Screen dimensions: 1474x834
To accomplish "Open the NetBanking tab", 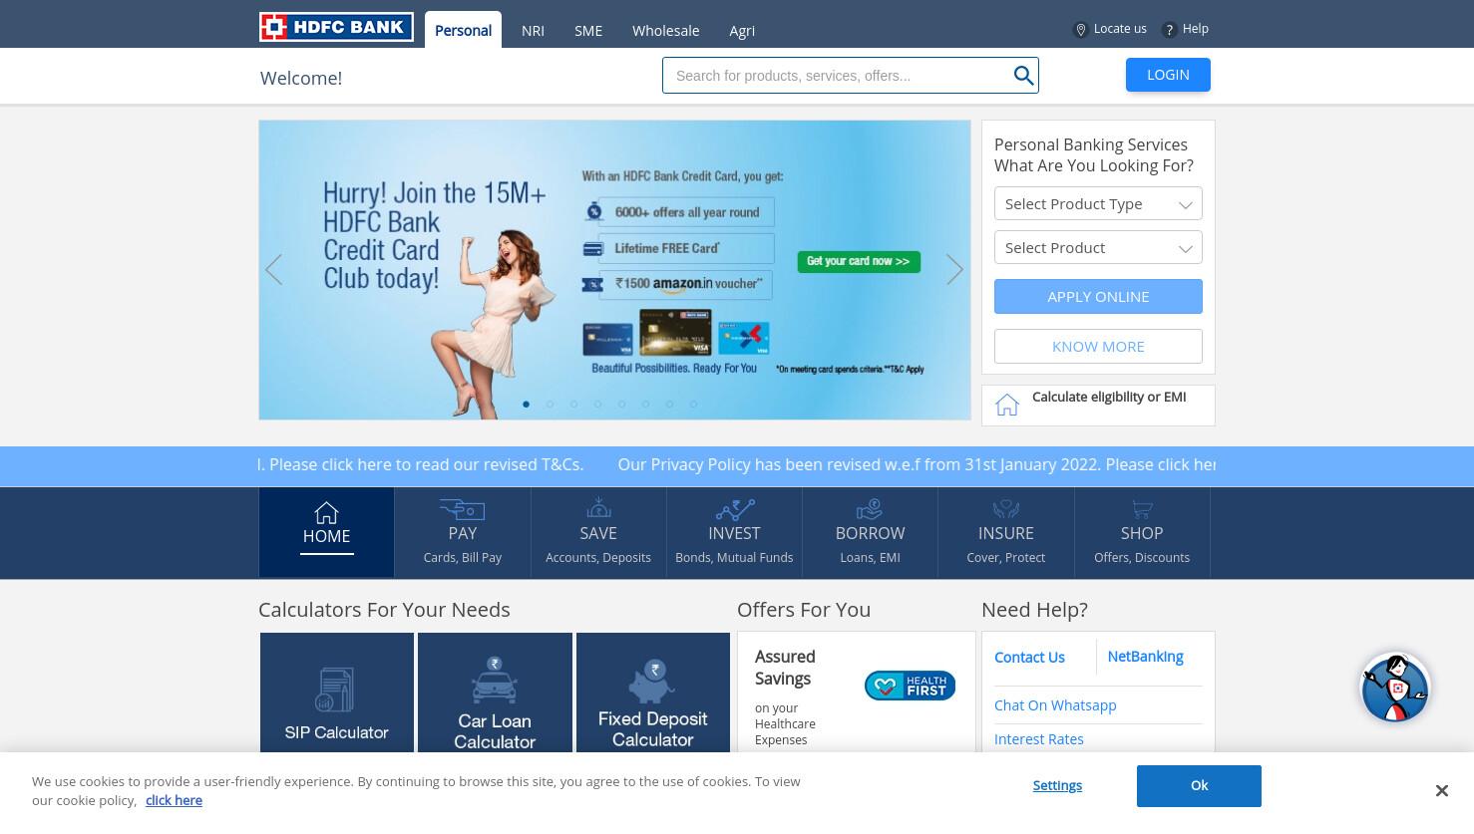I will pos(1145,657).
